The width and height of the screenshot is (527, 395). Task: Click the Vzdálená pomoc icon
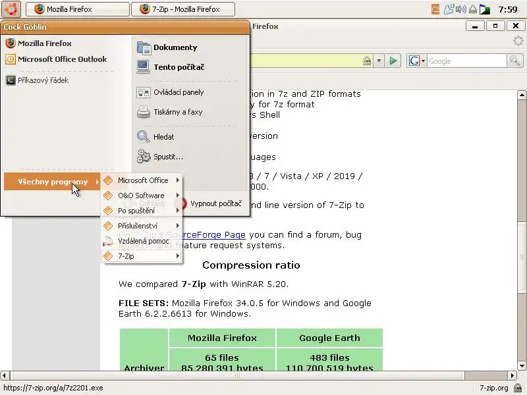[108, 241]
